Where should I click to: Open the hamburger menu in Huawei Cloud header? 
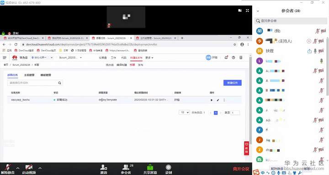(5, 58)
